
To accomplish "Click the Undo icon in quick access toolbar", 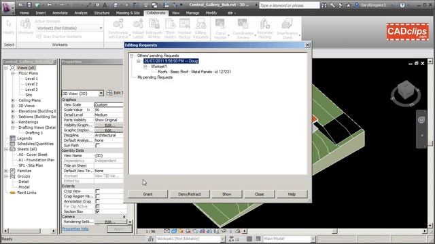I will pos(50,5).
